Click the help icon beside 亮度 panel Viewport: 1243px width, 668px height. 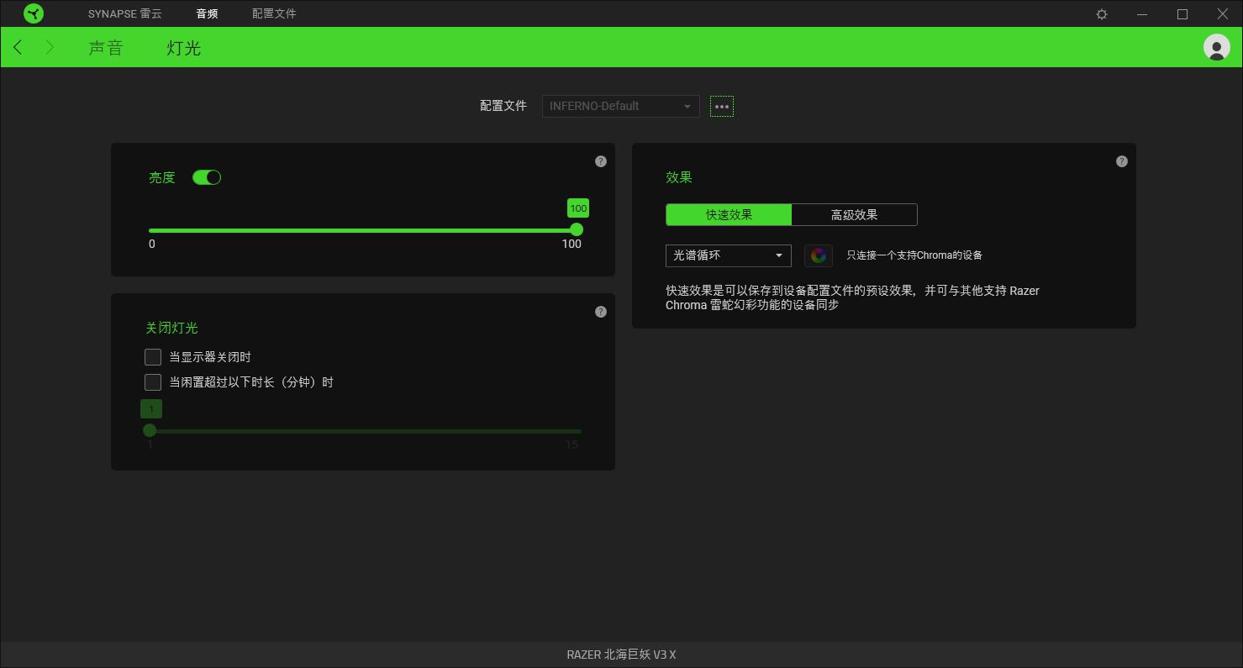601,161
